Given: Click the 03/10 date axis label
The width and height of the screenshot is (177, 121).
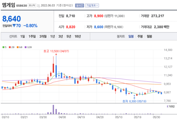Looking at the screenshot, I should (x=5, y=117).
